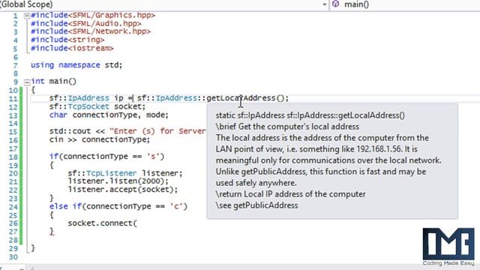
Task: Click the #include<string> line
Action: pos(67,40)
